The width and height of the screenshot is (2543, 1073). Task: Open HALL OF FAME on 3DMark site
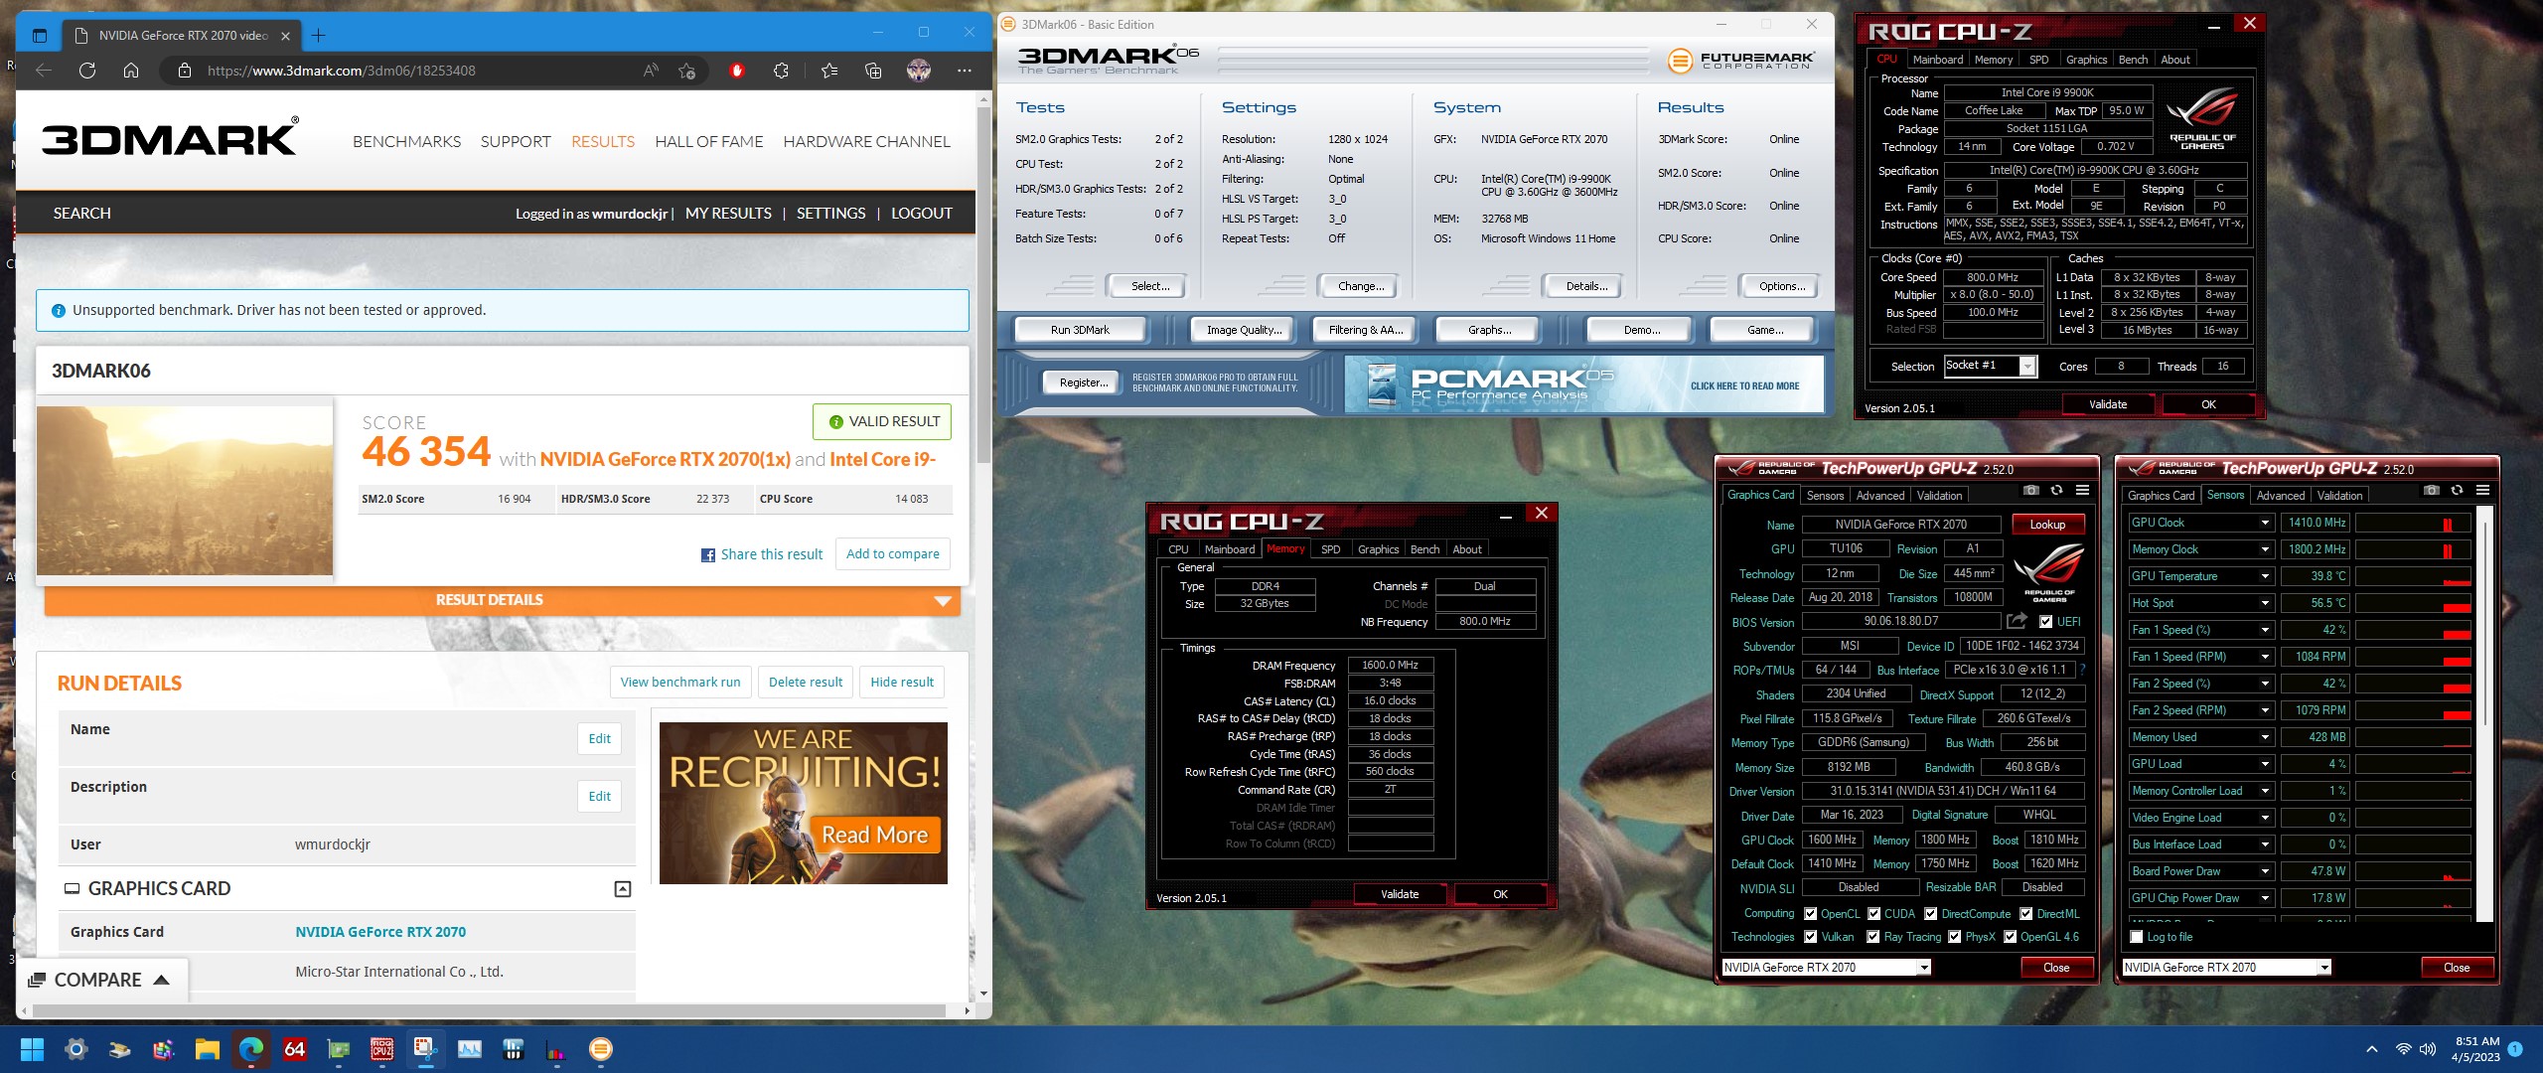(x=709, y=141)
